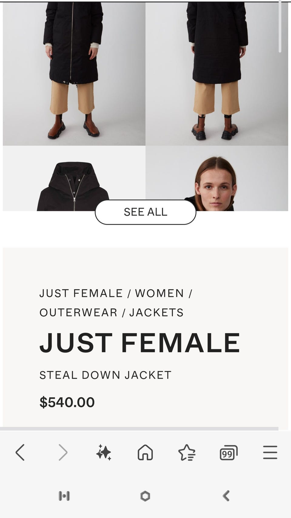Open the tabs counter showing 99
Screen dimensions: 291x518
click(228, 453)
